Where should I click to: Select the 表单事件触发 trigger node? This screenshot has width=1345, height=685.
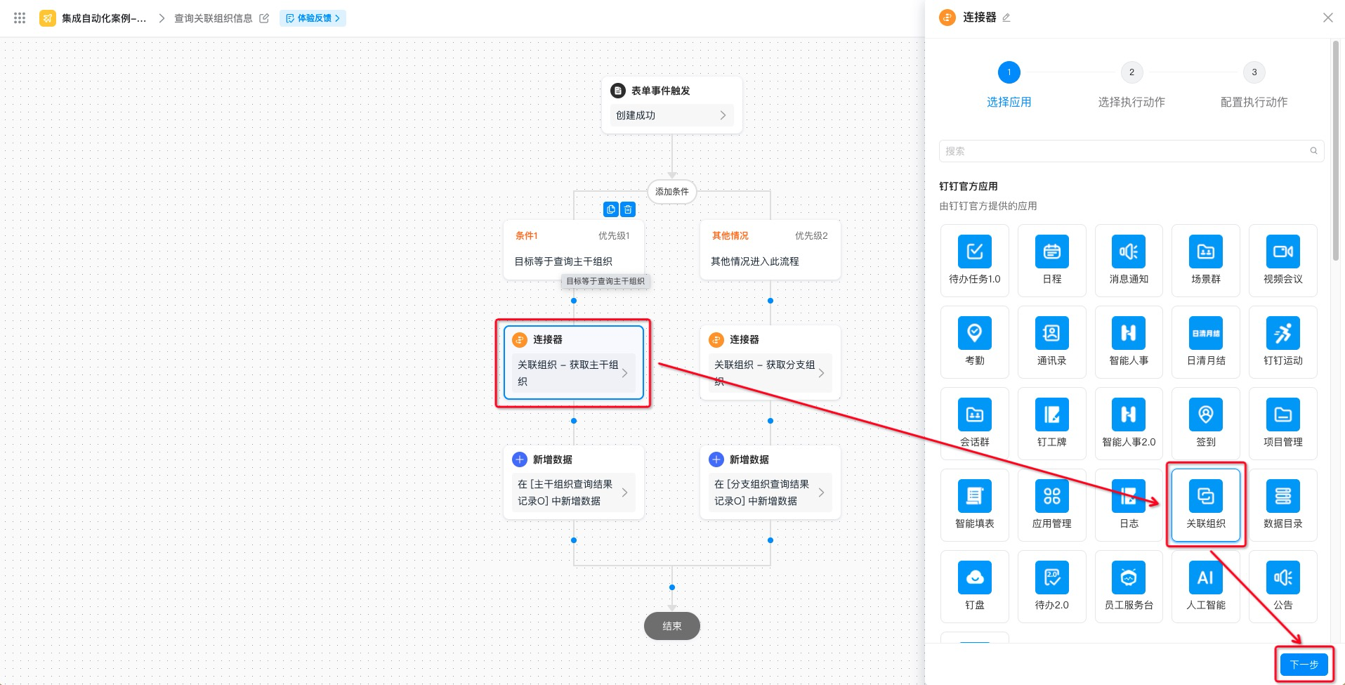coord(672,105)
